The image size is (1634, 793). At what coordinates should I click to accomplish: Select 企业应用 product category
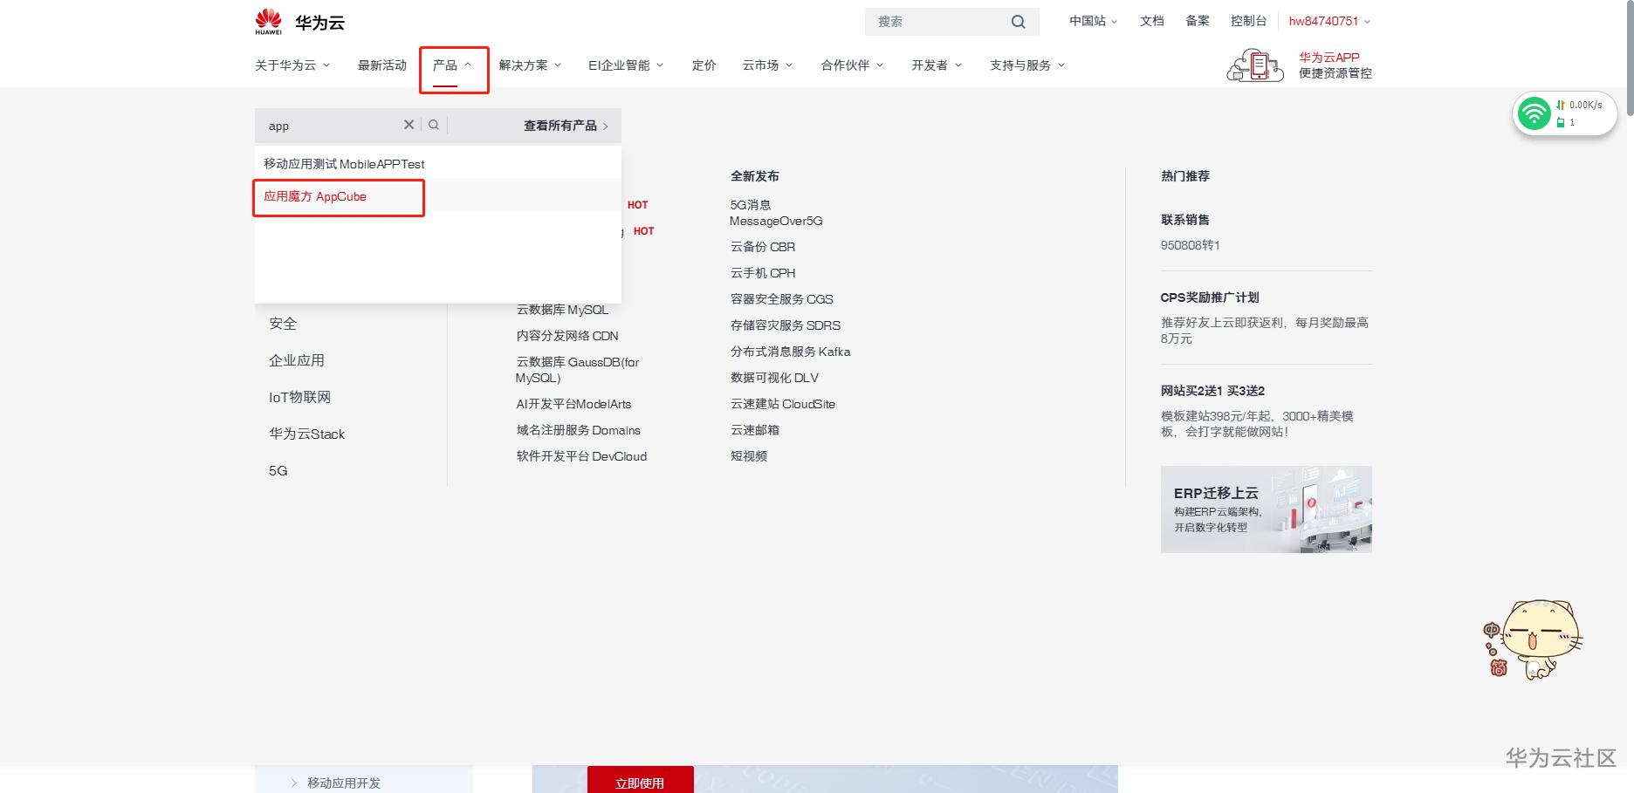(x=297, y=360)
